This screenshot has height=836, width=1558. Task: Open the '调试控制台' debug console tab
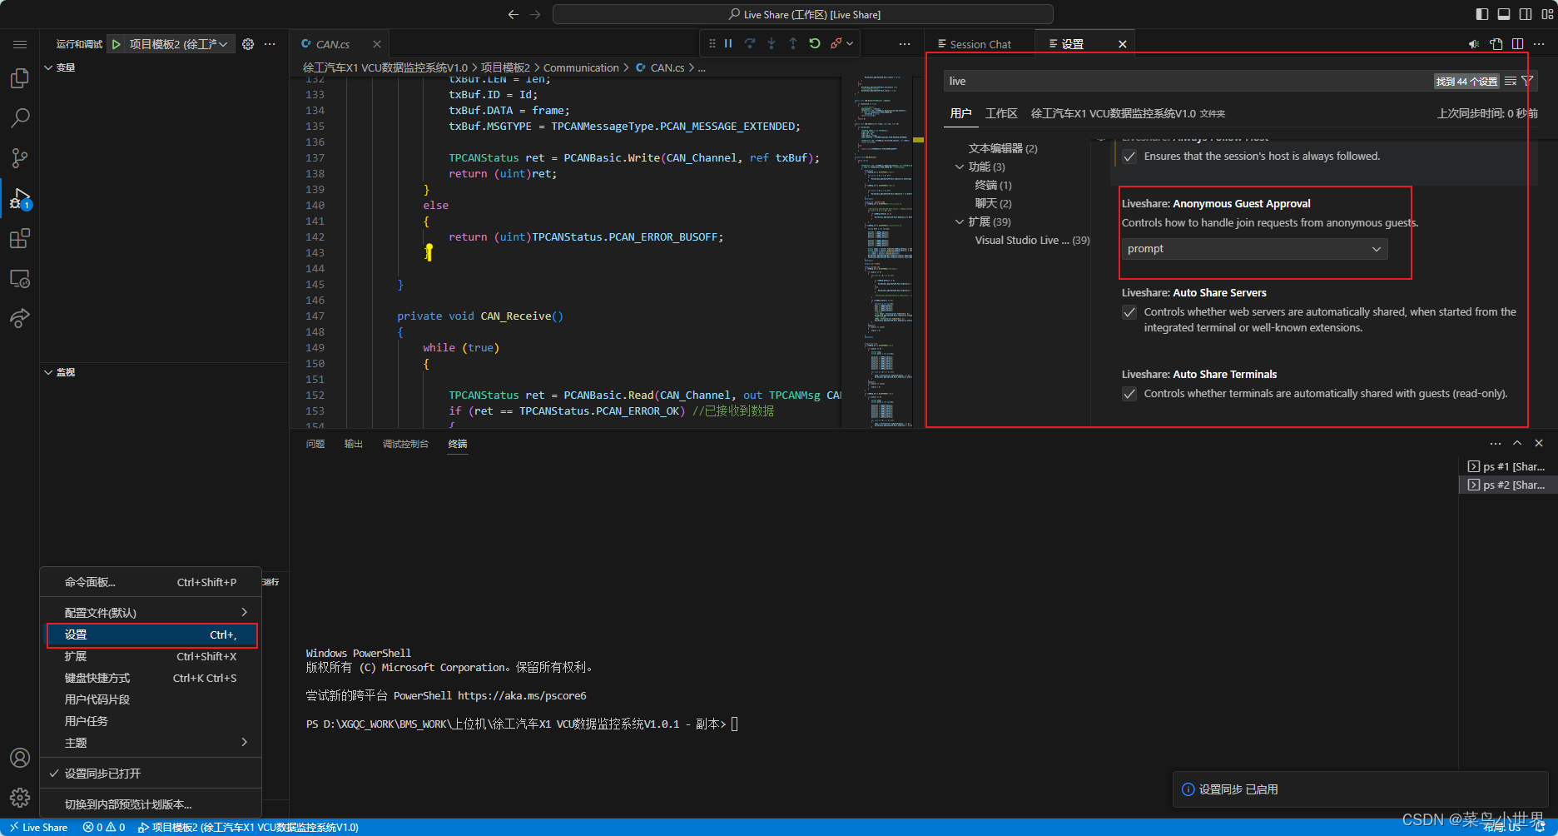(405, 444)
